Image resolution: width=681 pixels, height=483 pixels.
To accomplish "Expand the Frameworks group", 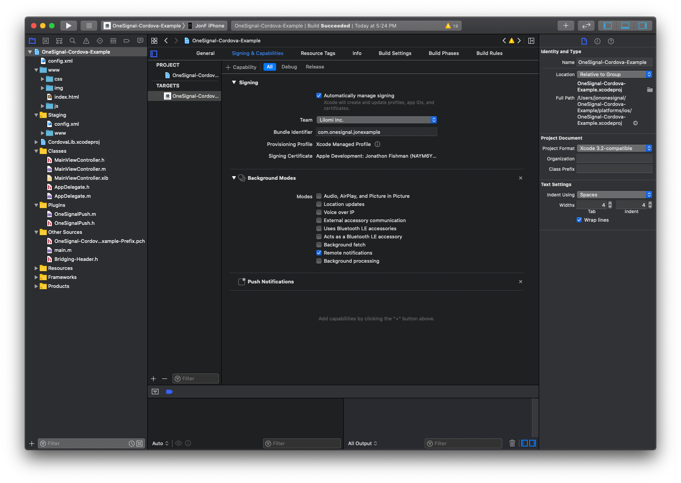I will tap(36, 277).
